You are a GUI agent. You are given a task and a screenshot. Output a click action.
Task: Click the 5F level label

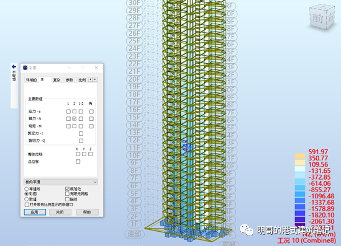[134, 193]
